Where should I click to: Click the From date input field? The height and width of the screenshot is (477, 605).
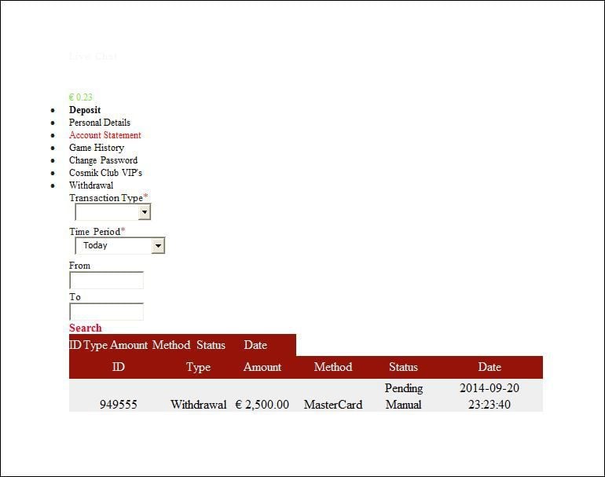coord(106,281)
